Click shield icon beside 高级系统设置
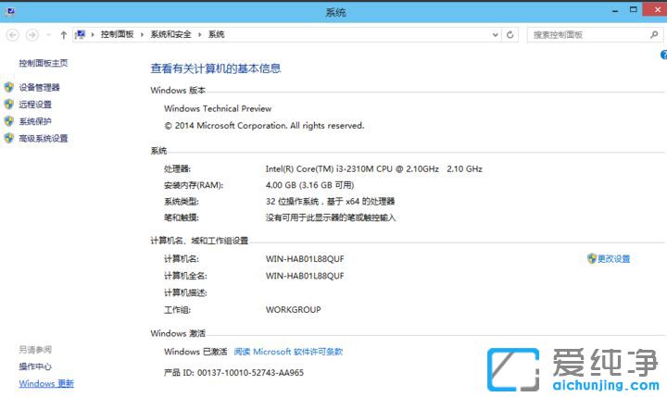 (8, 138)
